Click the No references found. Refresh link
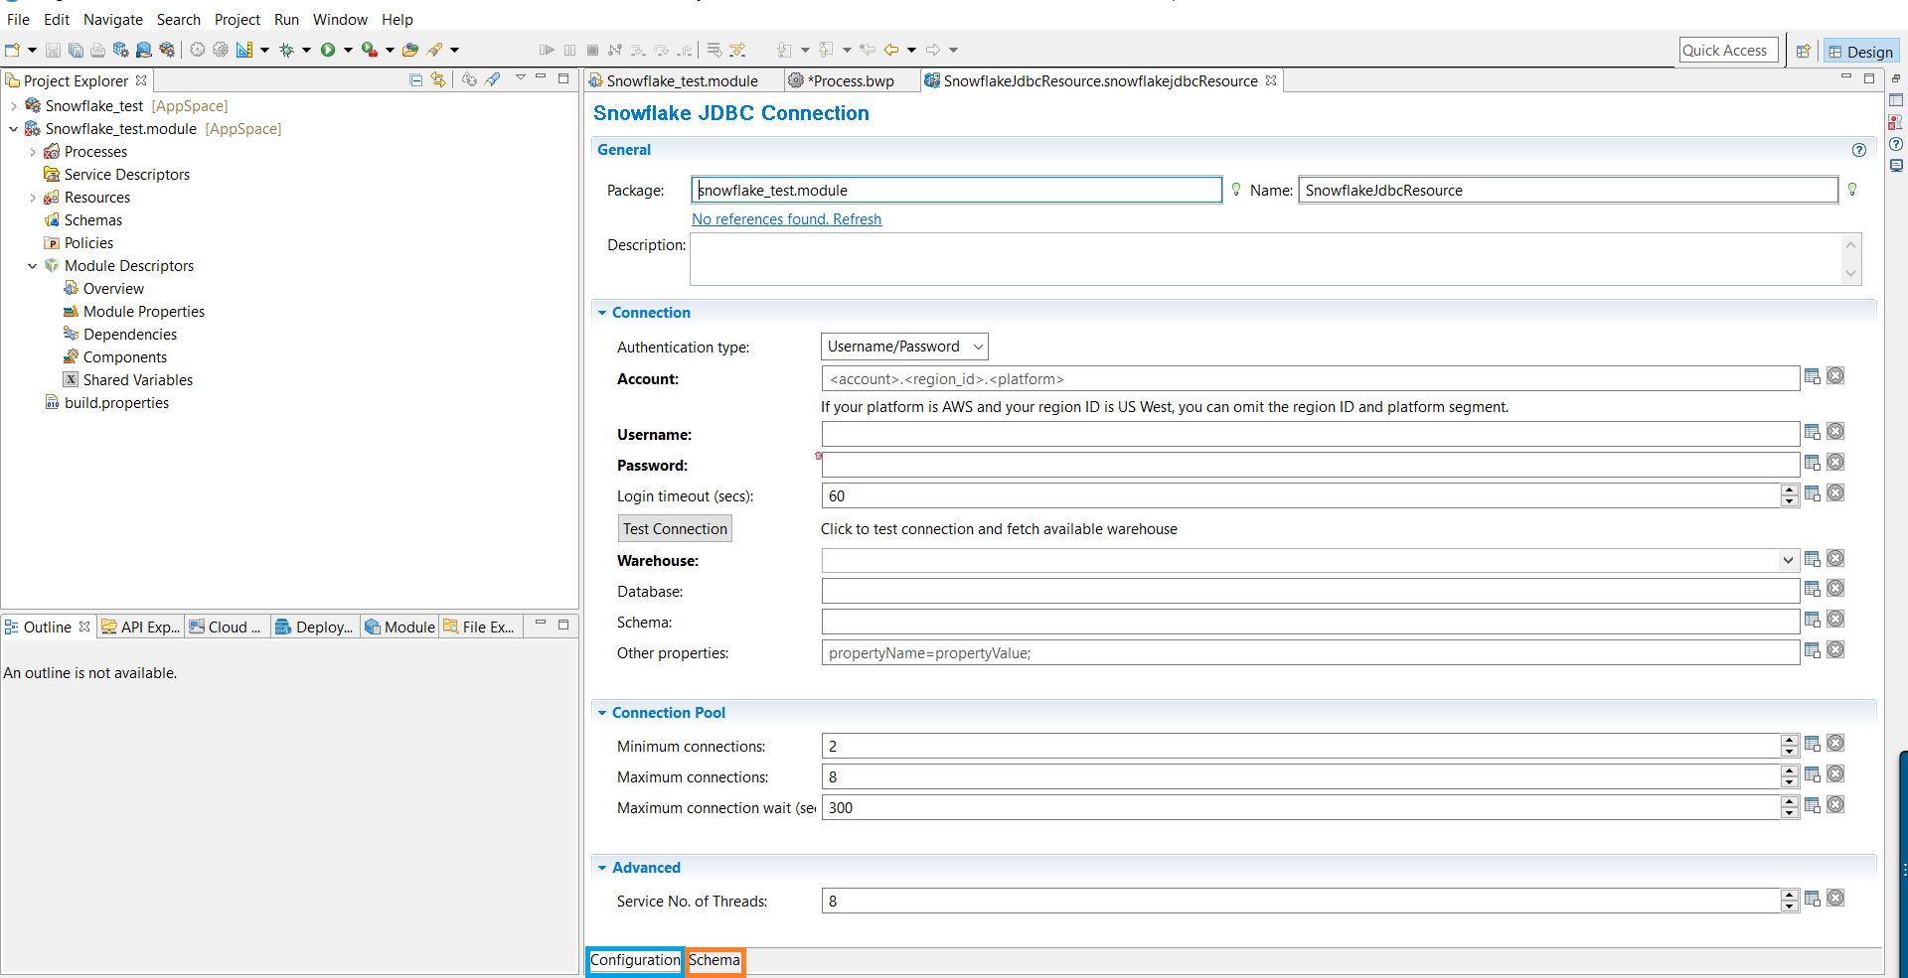 pyautogui.click(x=786, y=219)
